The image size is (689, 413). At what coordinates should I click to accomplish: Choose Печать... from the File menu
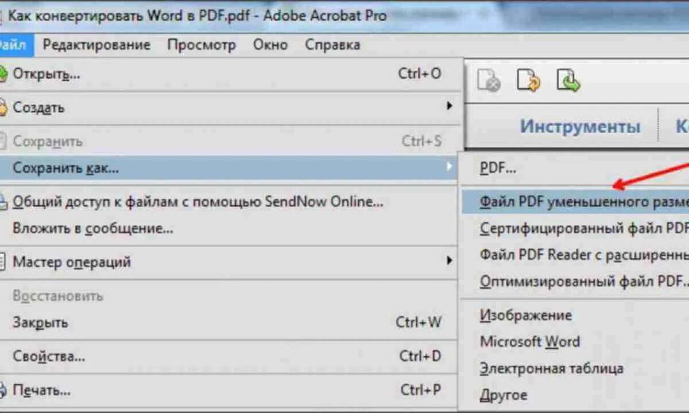tap(230, 391)
